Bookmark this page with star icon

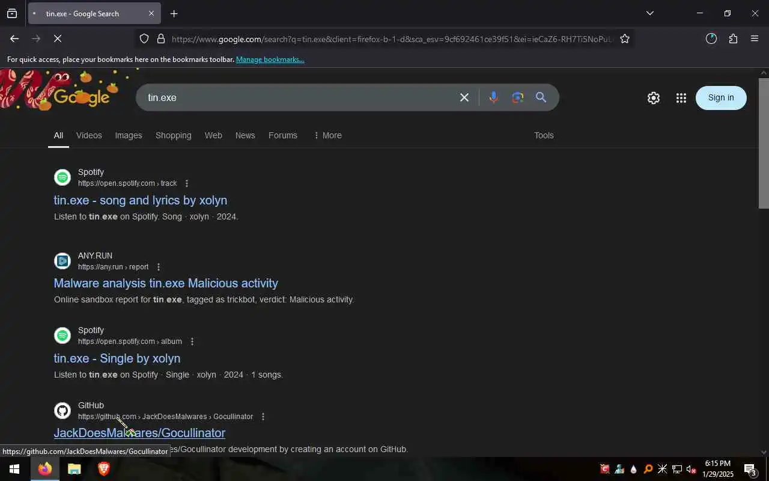(x=625, y=38)
